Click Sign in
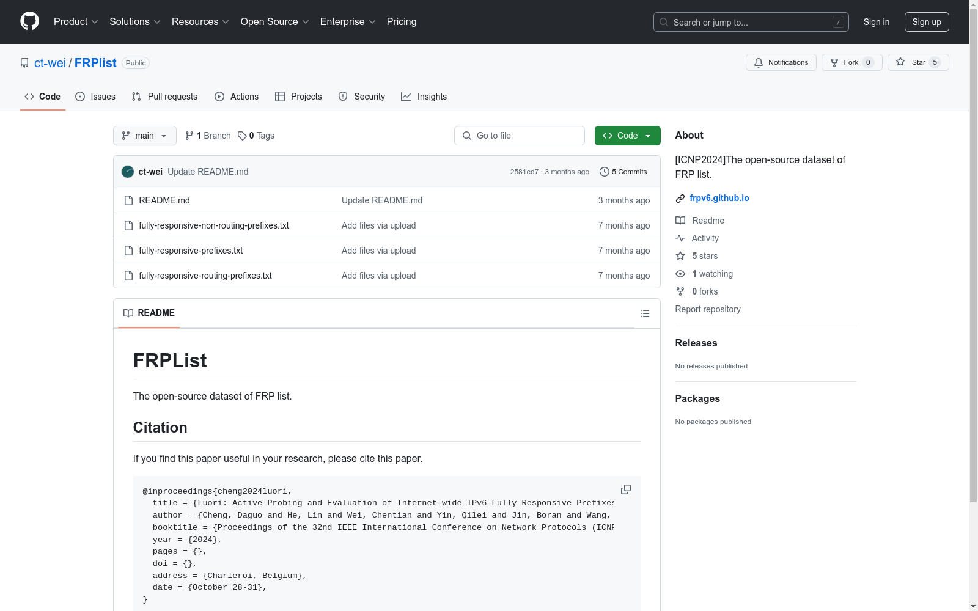This screenshot has height=611, width=978. [x=877, y=22]
